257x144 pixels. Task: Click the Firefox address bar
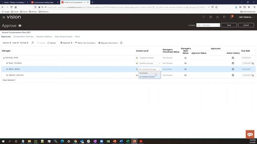[126, 7]
